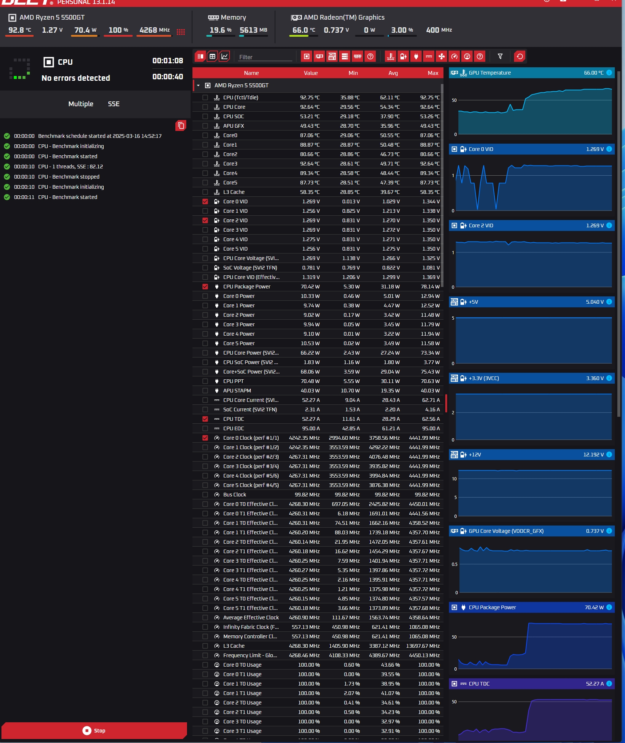Select 'Benchmark schedule started' log entry
Image resolution: width=625 pixels, height=743 pixels.
point(100,136)
